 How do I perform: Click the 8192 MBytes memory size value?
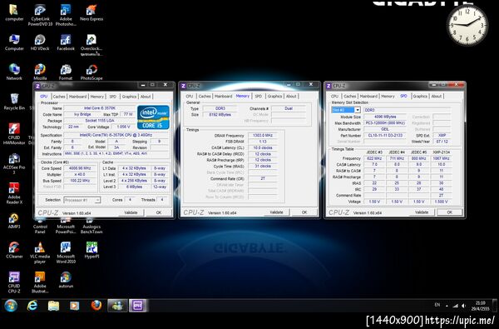pos(220,114)
